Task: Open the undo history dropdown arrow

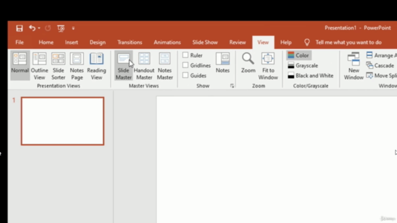Action: pos(39,28)
